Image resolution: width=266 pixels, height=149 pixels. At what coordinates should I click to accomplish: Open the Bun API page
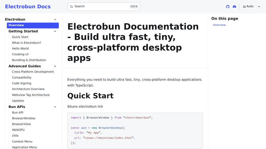18,113
